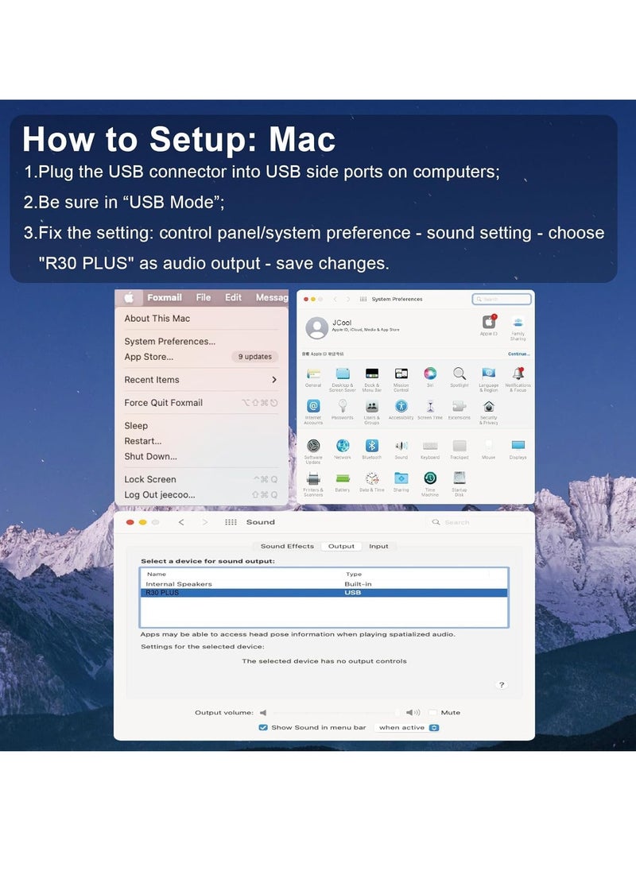
Task: Open the 'when active' dropdown
Action: [x=409, y=728]
